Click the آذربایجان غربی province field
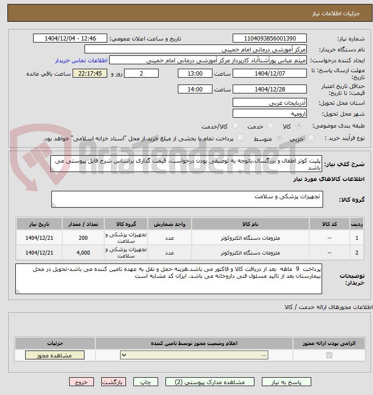Viewport: 373px width, 395px height. coord(270,102)
